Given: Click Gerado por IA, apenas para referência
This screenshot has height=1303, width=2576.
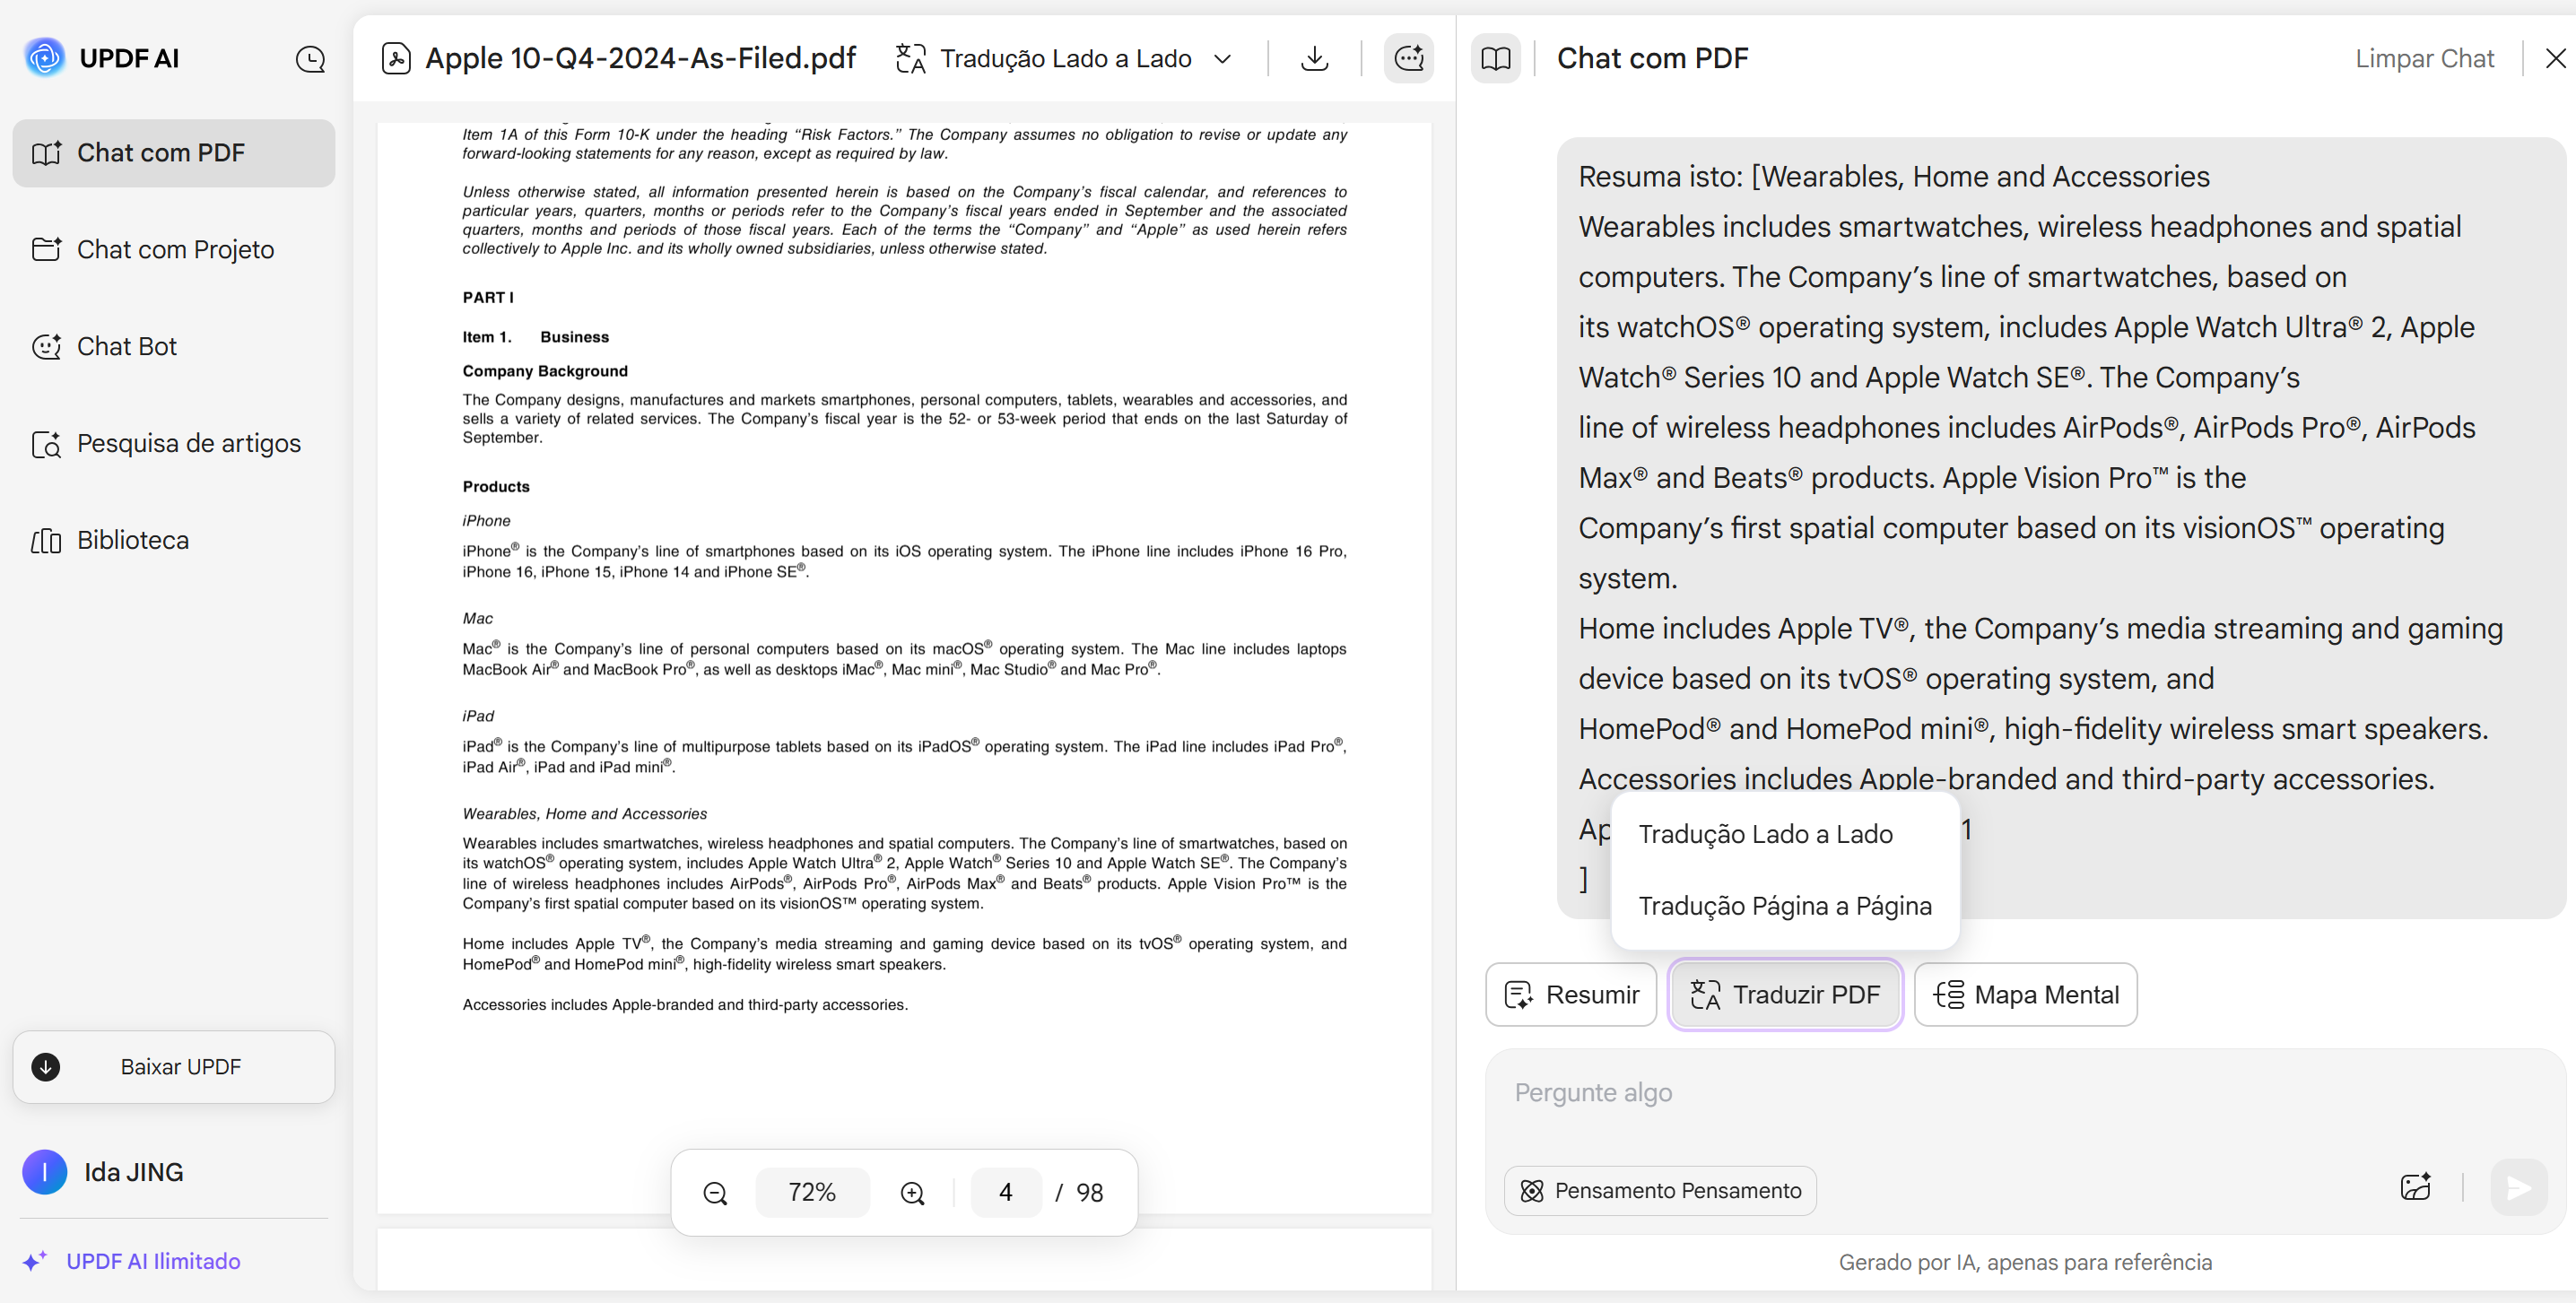Looking at the screenshot, I should click(2025, 1262).
